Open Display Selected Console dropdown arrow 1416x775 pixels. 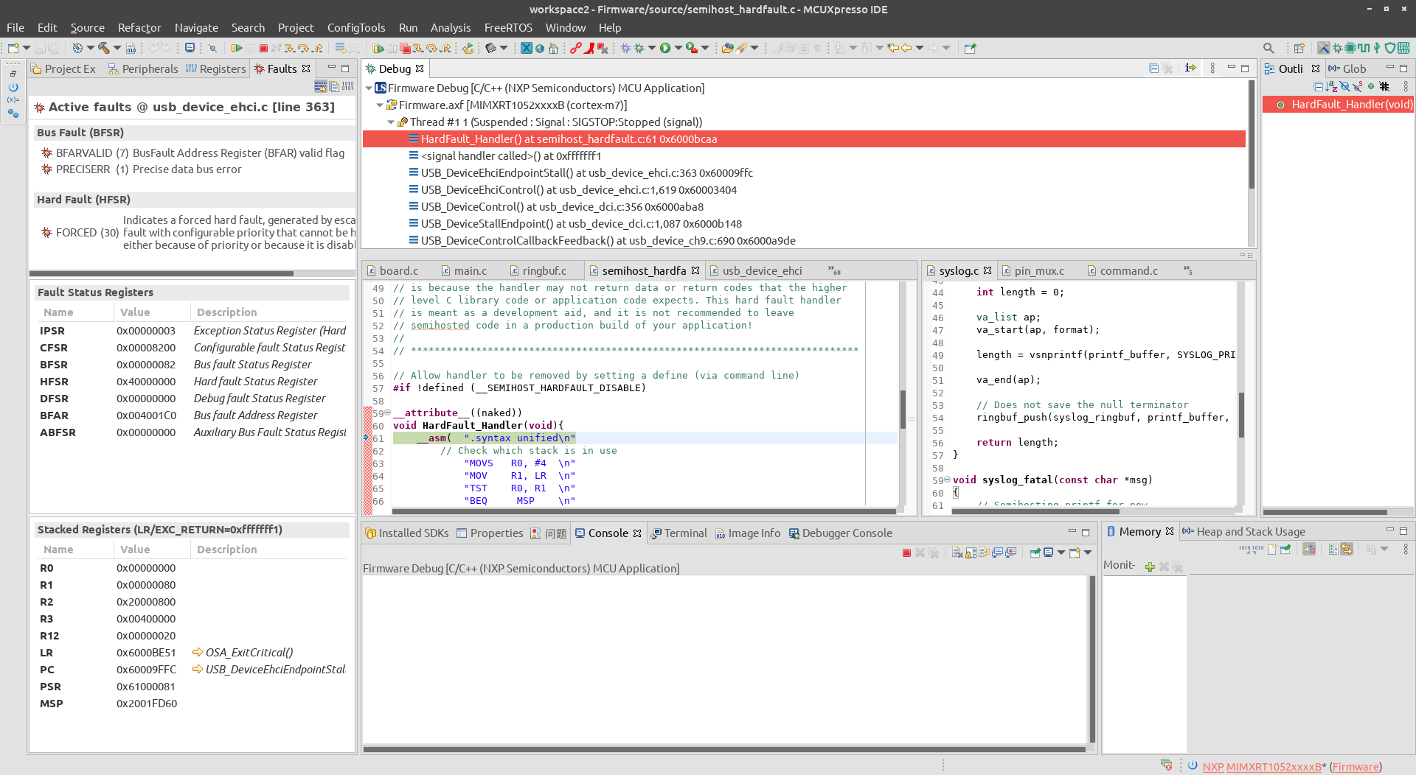pyautogui.click(x=1061, y=553)
